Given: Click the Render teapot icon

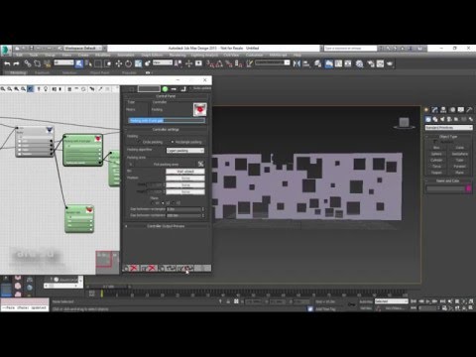Looking at the screenshot, I should click(x=391, y=63).
